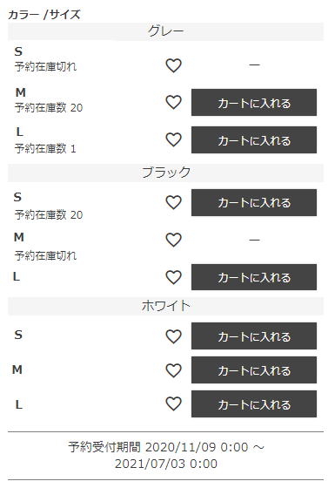The width and height of the screenshot is (335, 488).
Task: Favorite the グレー S size heart icon
Action: (x=173, y=65)
